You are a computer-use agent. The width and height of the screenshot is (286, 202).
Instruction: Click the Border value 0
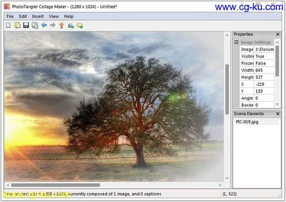(264, 105)
